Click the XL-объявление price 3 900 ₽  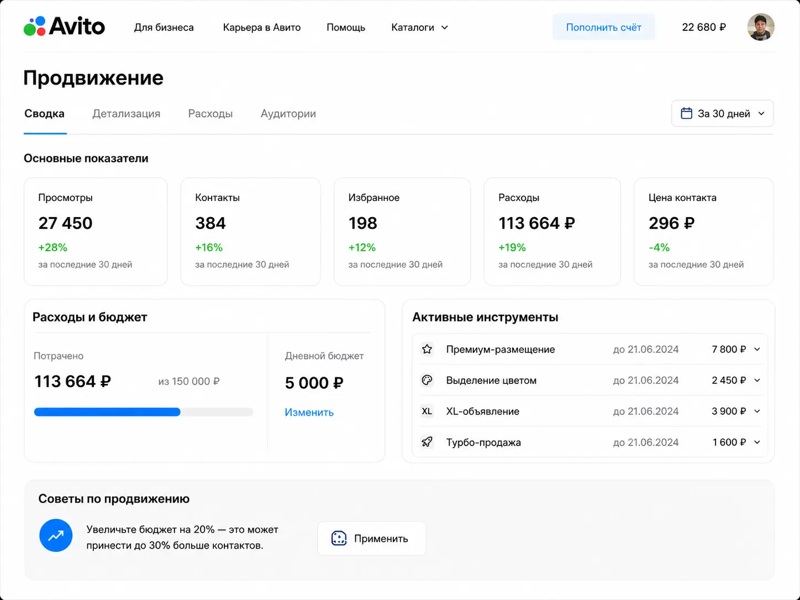[x=729, y=411]
